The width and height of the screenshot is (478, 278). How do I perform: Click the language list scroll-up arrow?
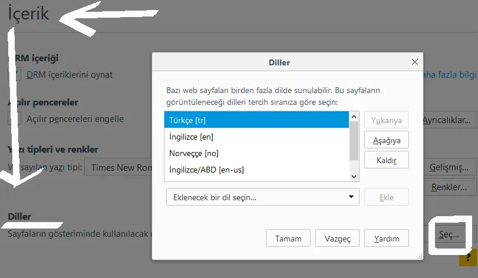[x=354, y=117]
